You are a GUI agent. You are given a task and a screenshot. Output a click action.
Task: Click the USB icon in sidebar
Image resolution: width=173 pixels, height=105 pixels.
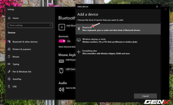click(9, 87)
